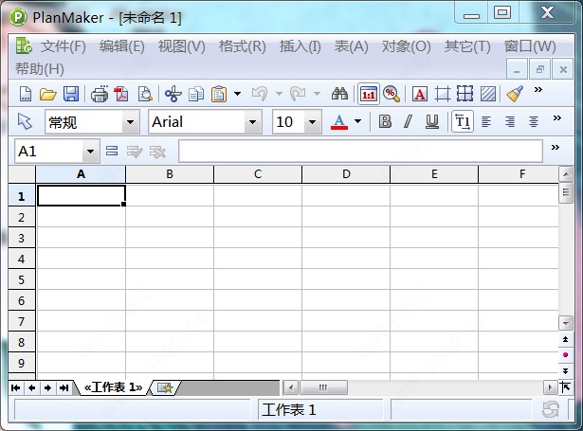Image resolution: width=583 pixels, height=431 pixels.
Task: Expand the formatting toolbar overflow chevron
Action: [556, 118]
